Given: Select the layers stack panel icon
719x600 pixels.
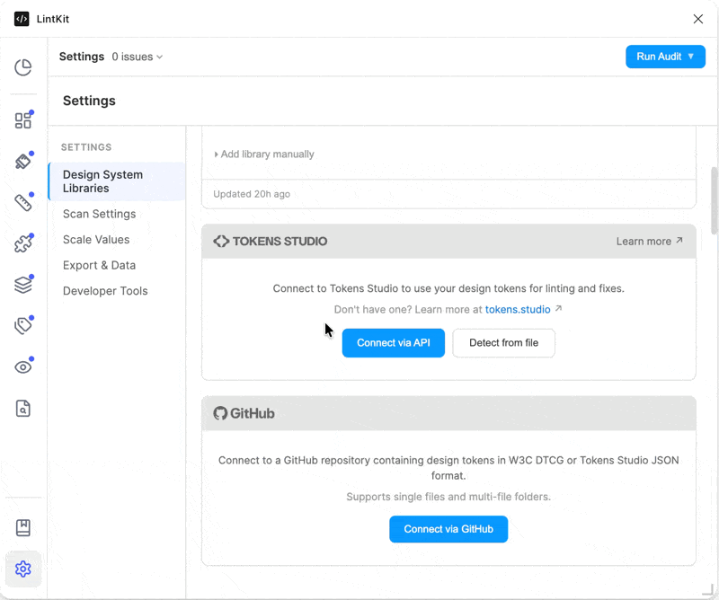Looking at the screenshot, I should [x=23, y=285].
